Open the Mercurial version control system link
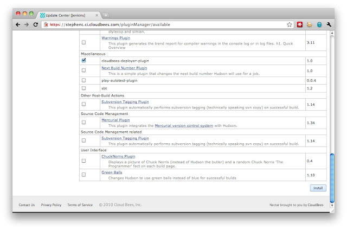Screen dimensions: 347x230 [x=184, y=125]
